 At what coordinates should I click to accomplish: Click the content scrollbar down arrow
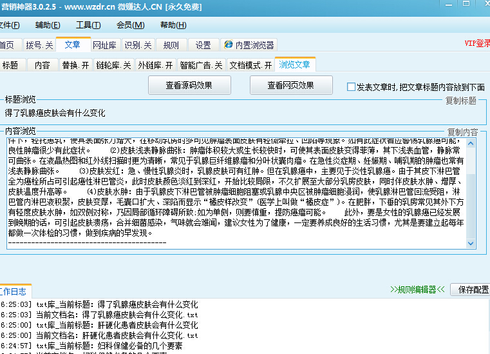471,243
